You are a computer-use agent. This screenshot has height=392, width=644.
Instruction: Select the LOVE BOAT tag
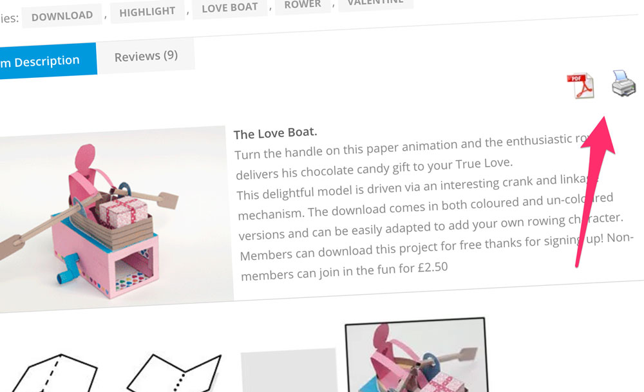230,8
